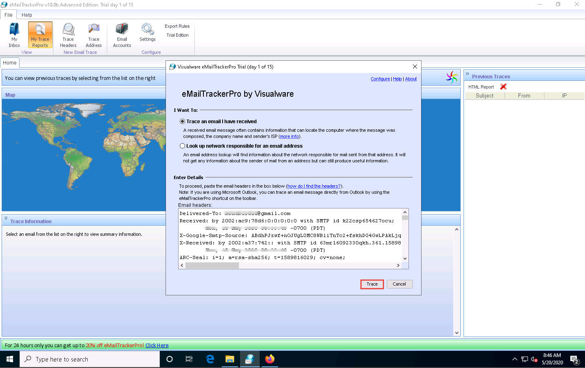The image size is (585, 368).
Task: Click the vertical scrollbar thumb in headers box
Action: click(405, 217)
